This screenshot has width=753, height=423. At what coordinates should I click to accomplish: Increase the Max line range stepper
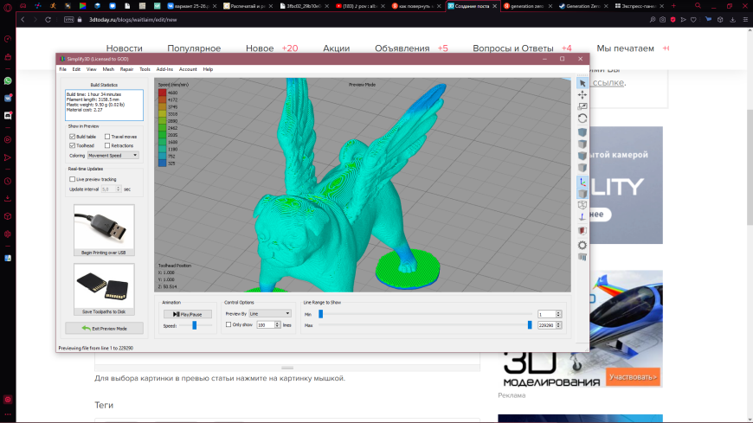pyautogui.click(x=558, y=324)
